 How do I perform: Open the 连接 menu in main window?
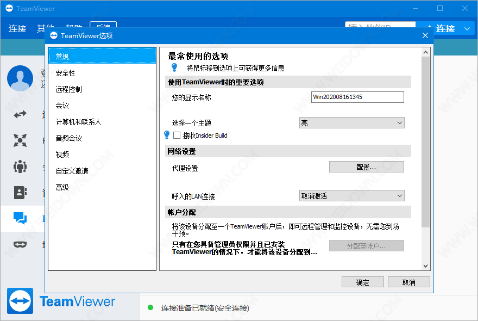17,29
